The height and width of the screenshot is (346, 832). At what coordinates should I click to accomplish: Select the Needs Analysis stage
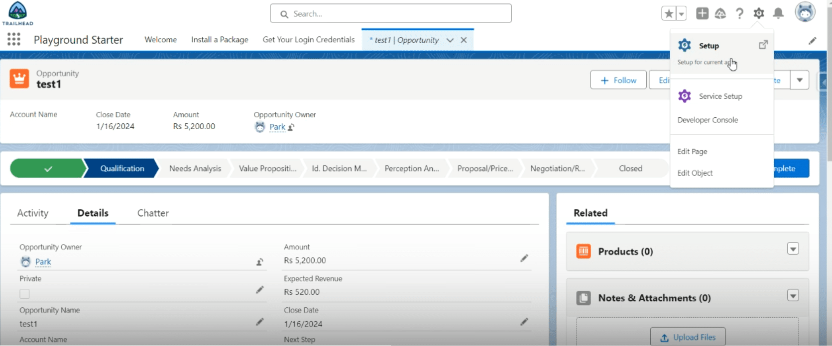(195, 169)
